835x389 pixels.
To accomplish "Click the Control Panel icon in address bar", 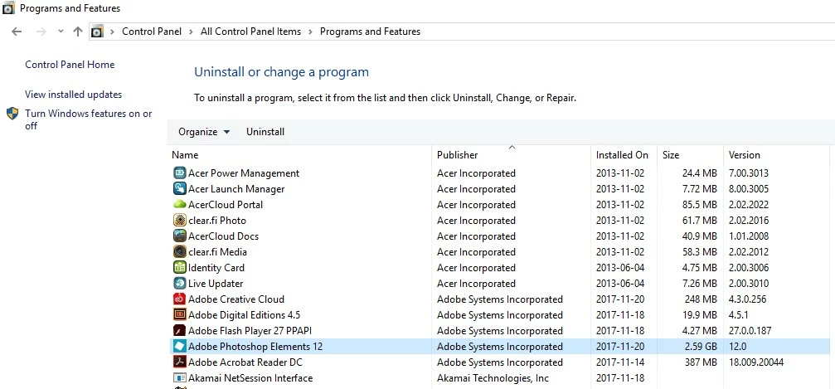I will 96,32.
